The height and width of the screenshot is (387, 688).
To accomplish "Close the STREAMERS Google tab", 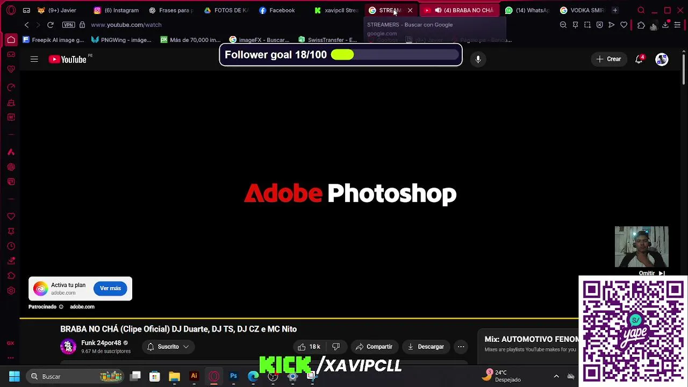I will point(410,10).
